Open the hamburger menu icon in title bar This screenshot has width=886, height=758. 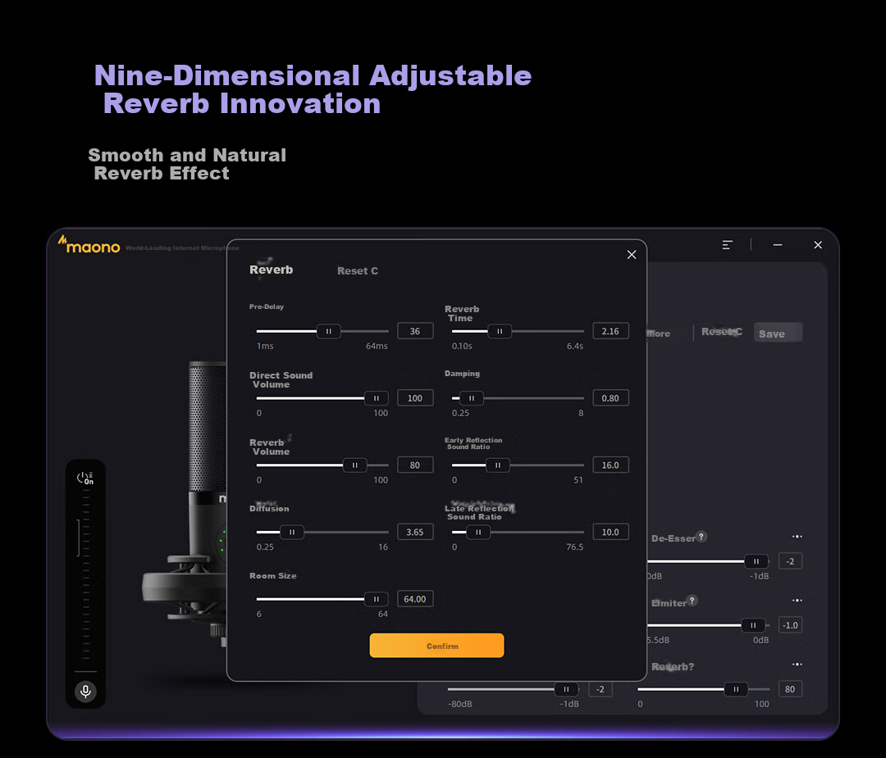(x=727, y=245)
